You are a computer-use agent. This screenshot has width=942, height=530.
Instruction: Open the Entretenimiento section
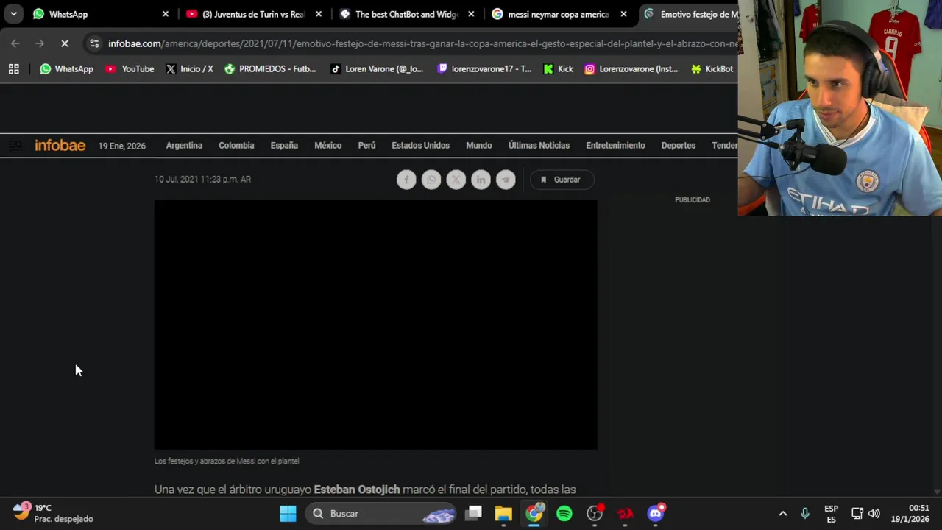click(615, 145)
